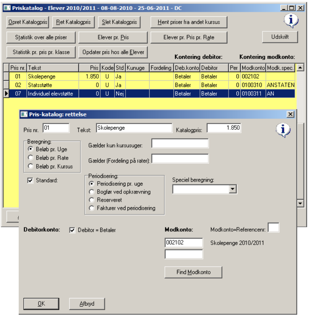Toggle the Standard checkbox
This screenshot has height=319, width=309.
pyautogui.click(x=30, y=180)
